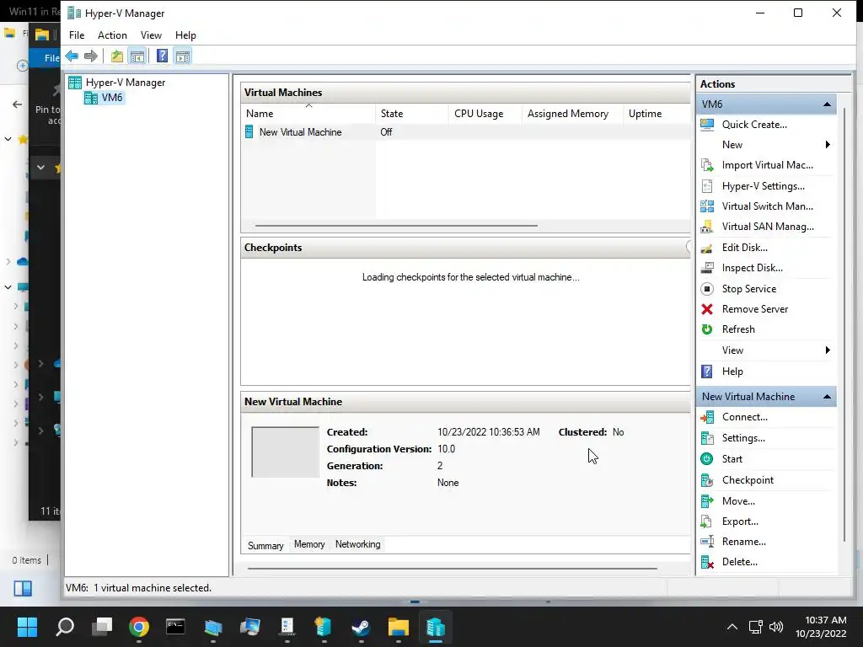Open the Help menu
Image resolution: width=863 pixels, height=647 pixels.
pyautogui.click(x=185, y=35)
